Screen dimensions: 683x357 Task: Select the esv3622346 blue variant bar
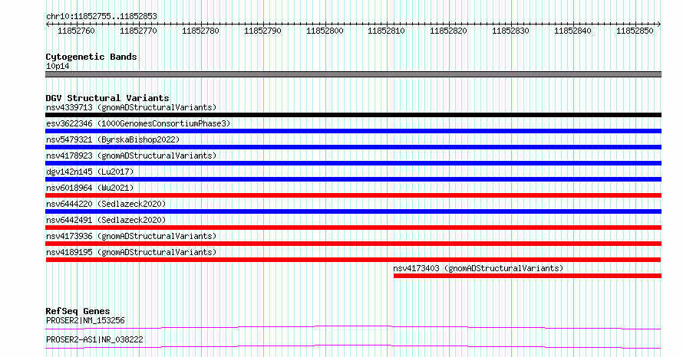tap(353, 131)
